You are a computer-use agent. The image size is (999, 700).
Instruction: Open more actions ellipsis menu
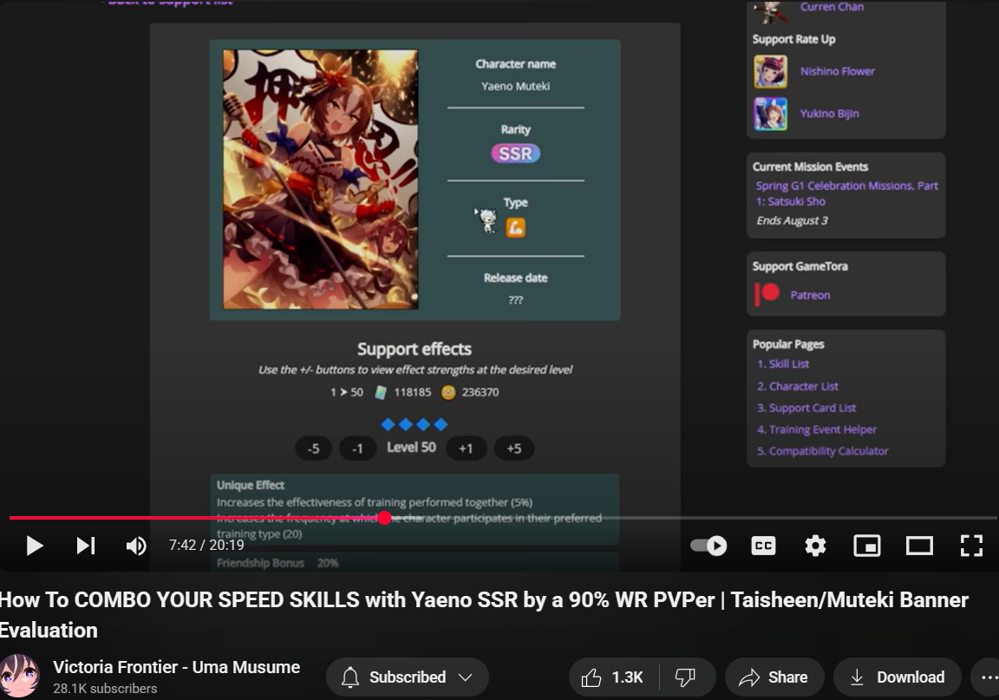pyautogui.click(x=989, y=677)
